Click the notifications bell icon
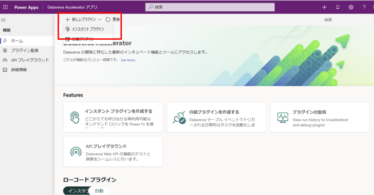 338,7
